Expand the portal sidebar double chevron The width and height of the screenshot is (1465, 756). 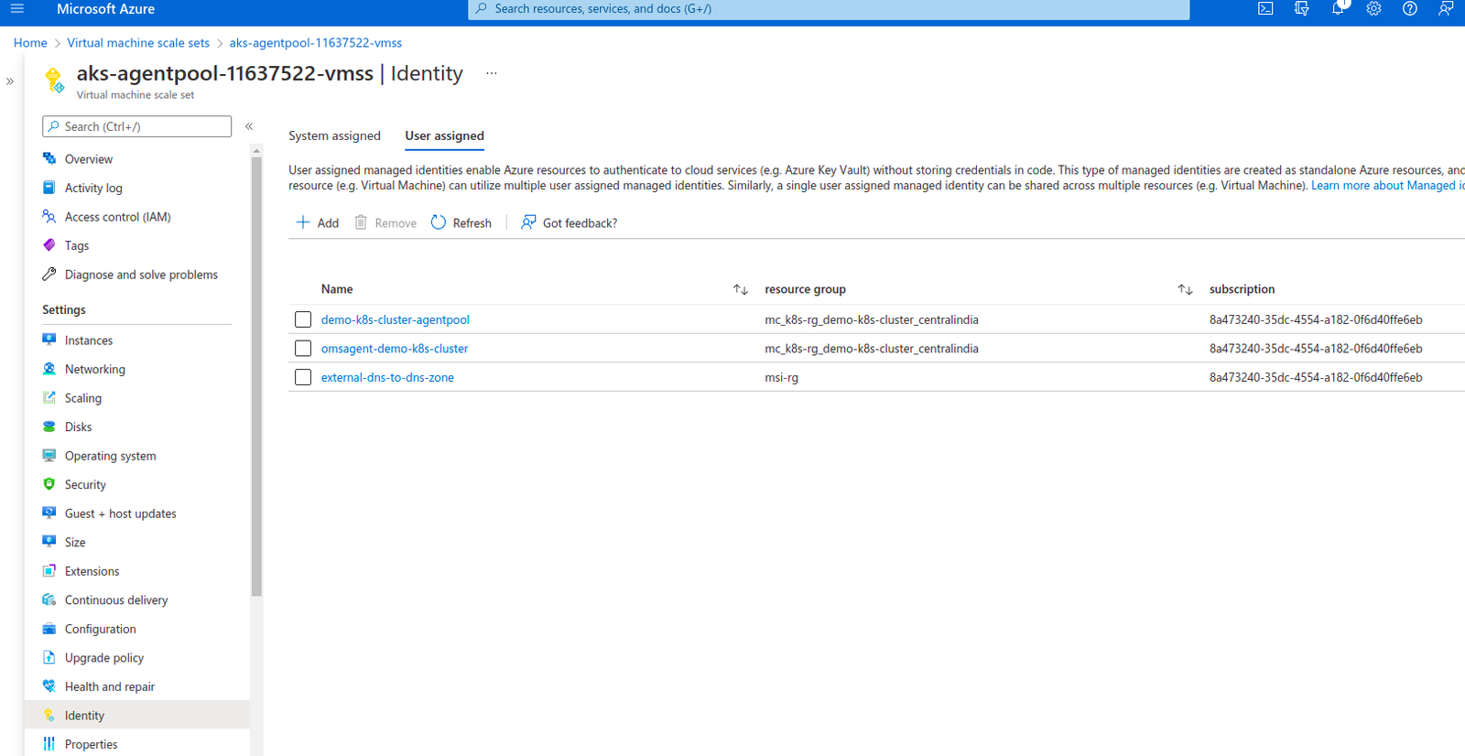pos(10,81)
